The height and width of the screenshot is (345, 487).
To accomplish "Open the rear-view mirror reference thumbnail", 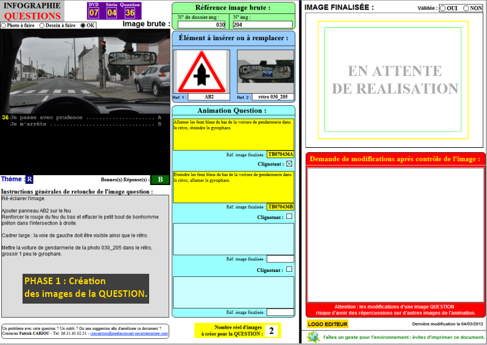I will coord(265,71).
